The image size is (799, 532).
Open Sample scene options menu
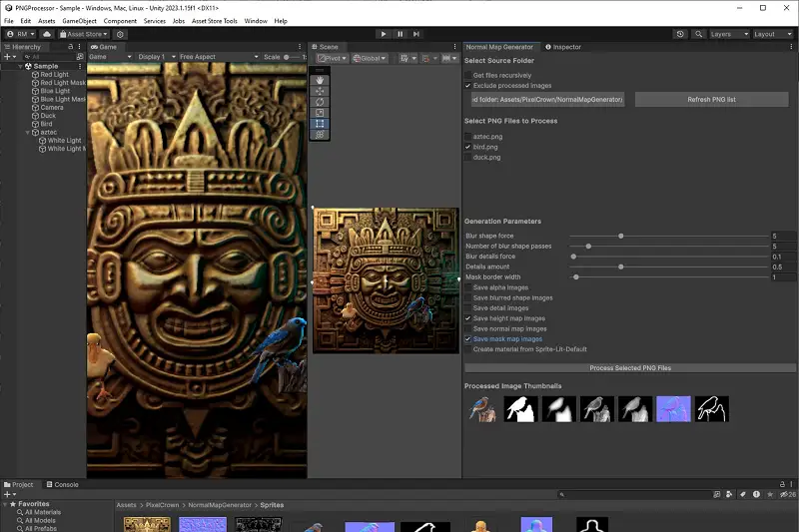point(80,66)
